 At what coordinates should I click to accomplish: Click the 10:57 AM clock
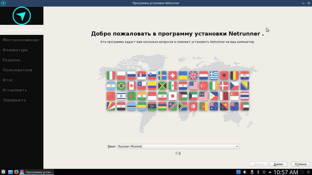[x=286, y=172]
